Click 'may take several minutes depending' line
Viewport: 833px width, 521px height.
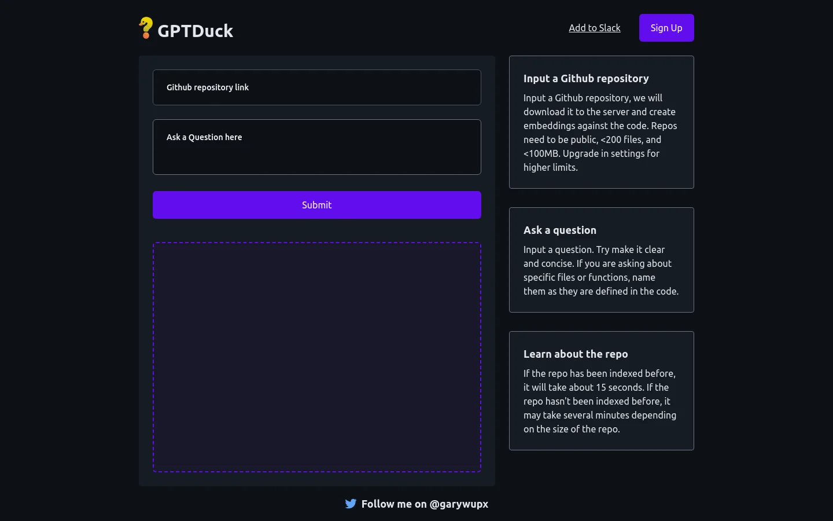[x=599, y=415]
